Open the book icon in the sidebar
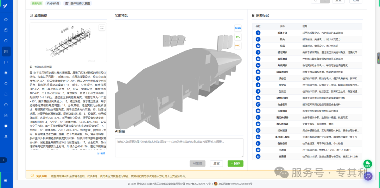Image resolution: width=380 pixels, height=188 pixels. click(6, 30)
